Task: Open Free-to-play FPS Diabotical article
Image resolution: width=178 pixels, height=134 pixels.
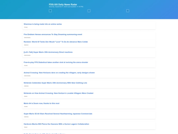Action: (x=56, y=62)
